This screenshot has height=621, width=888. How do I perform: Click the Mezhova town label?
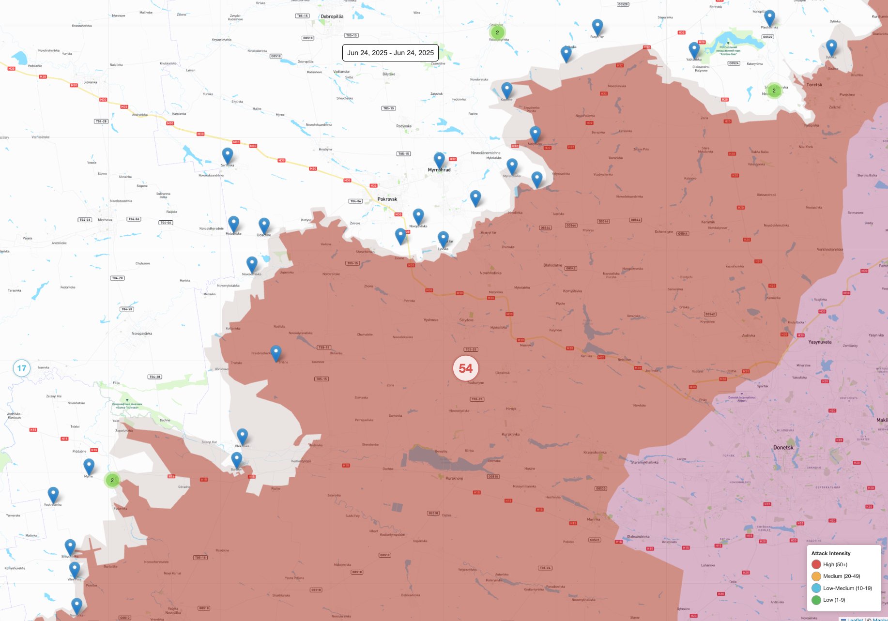click(105, 220)
